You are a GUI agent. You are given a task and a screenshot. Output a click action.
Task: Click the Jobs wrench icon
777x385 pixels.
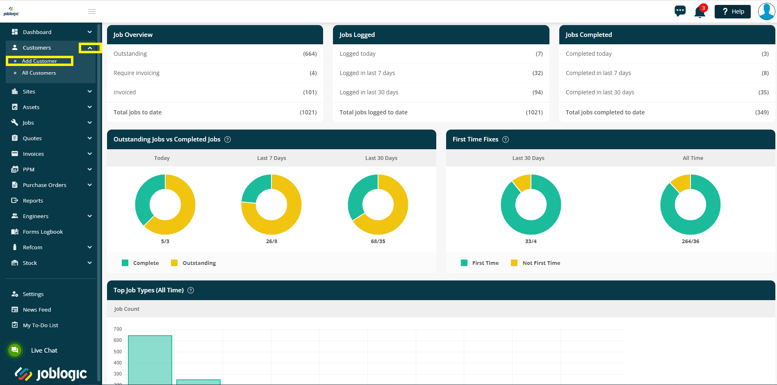[x=15, y=123]
